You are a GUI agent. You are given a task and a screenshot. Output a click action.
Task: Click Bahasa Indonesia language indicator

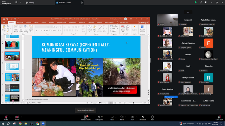pyautogui.click(x=20, y=103)
